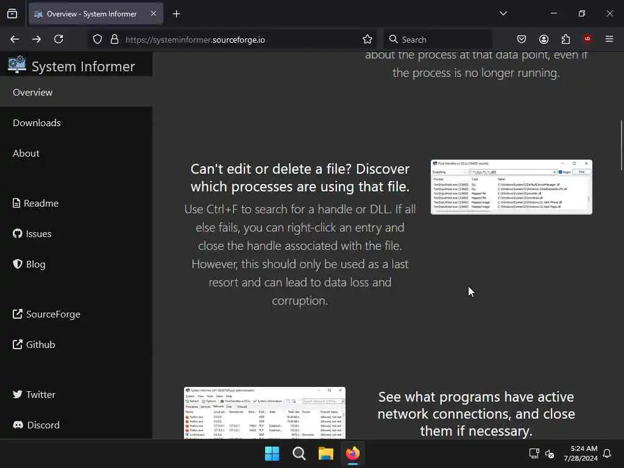Open the network status tray icon

click(x=534, y=453)
